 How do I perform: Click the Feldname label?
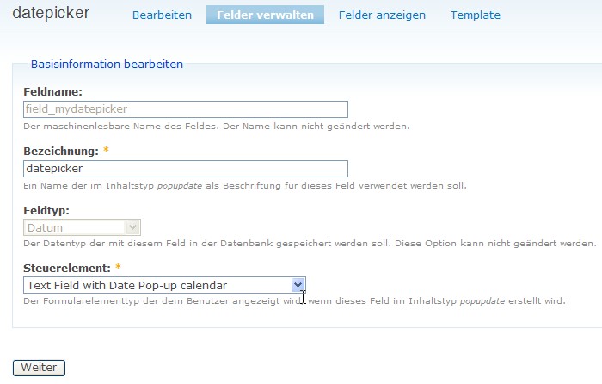click(x=52, y=91)
